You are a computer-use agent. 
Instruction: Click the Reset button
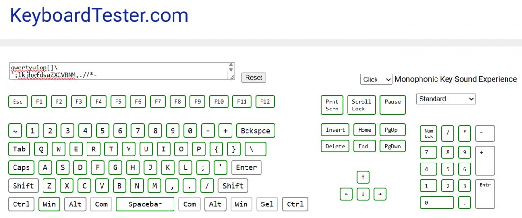click(x=254, y=77)
